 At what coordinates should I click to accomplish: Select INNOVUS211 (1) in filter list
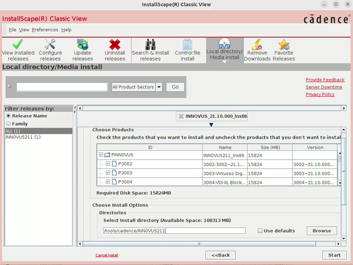pyautogui.click(x=23, y=137)
